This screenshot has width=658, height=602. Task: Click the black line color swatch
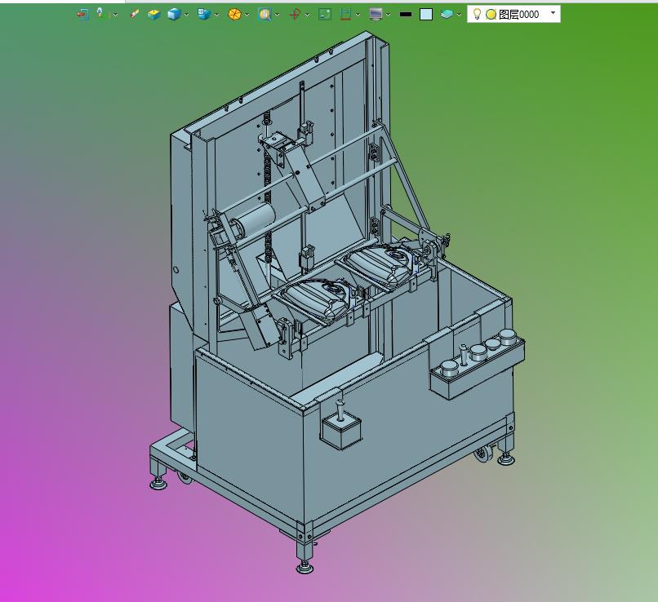point(406,14)
